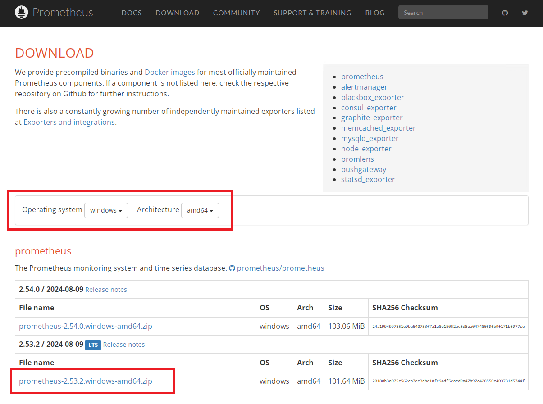Viewport: 543px width, 404px height.
Task: Open the GitHub icon in the navbar
Action: (505, 13)
